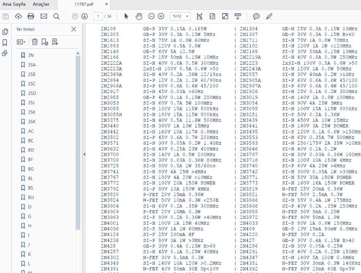Add a new bookmark icon
The width and height of the screenshot is (361, 273).
pos(45,42)
